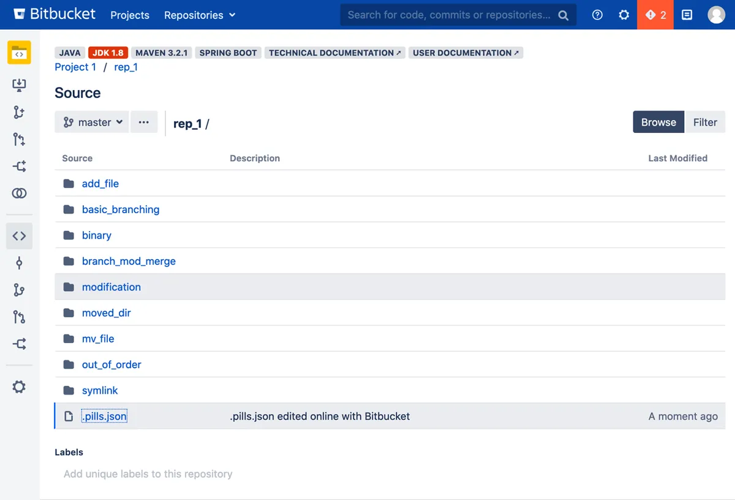Click the folder icon beside basic_branching
This screenshot has width=735, height=500.
[69, 210]
